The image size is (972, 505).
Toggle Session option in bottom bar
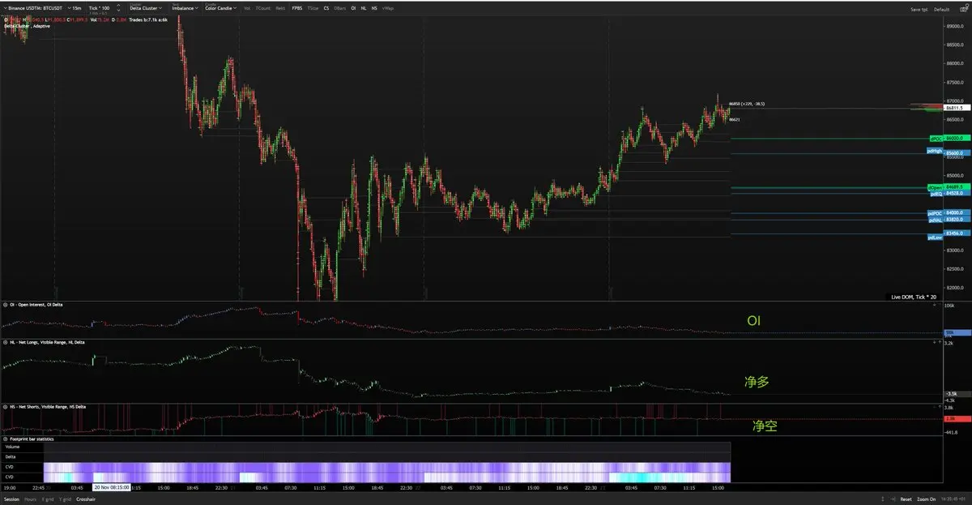(11, 499)
